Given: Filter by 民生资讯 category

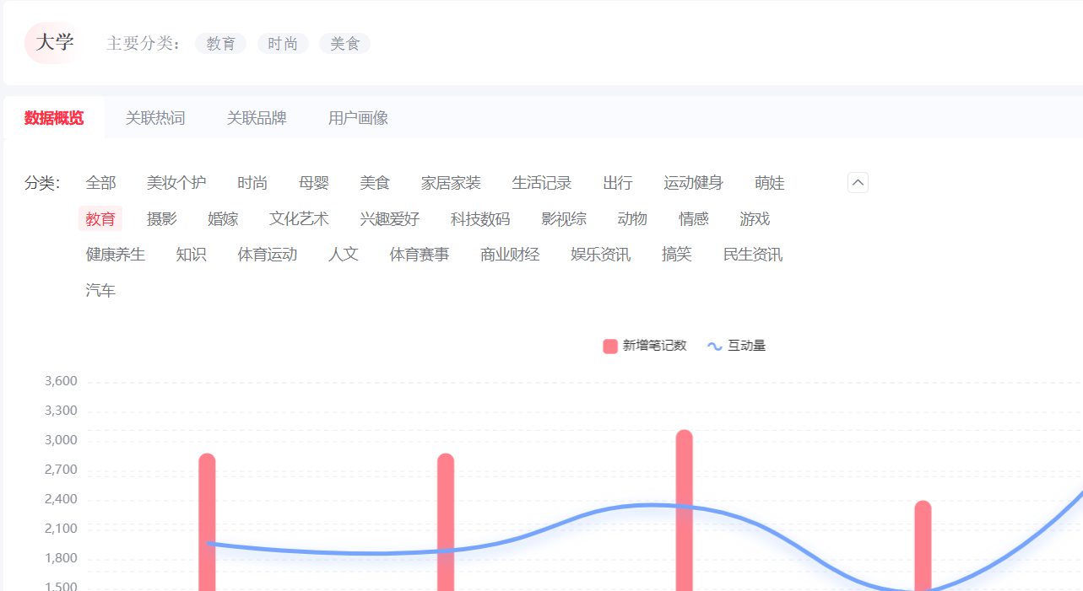Looking at the screenshot, I should coord(753,255).
